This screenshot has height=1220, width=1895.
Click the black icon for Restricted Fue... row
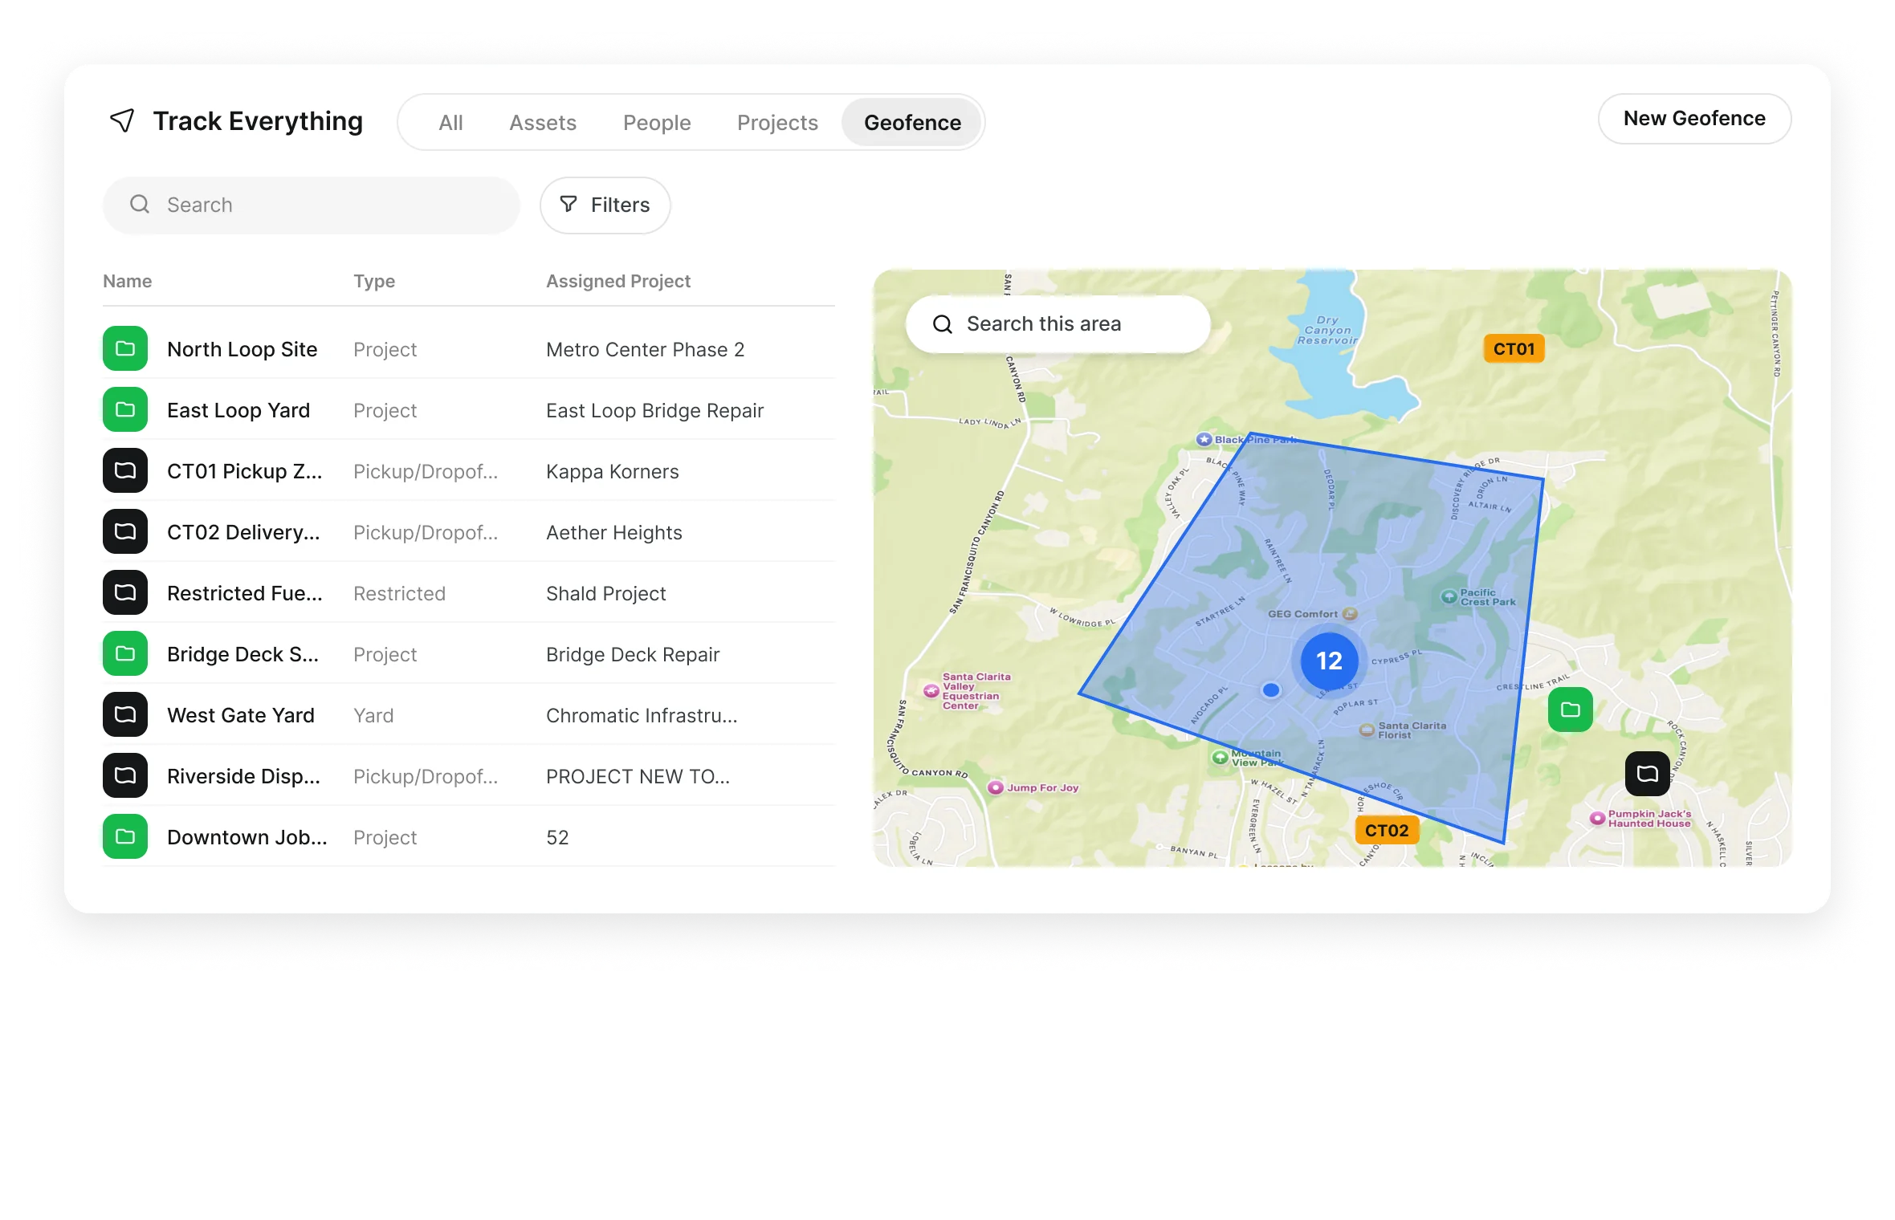pos(125,592)
